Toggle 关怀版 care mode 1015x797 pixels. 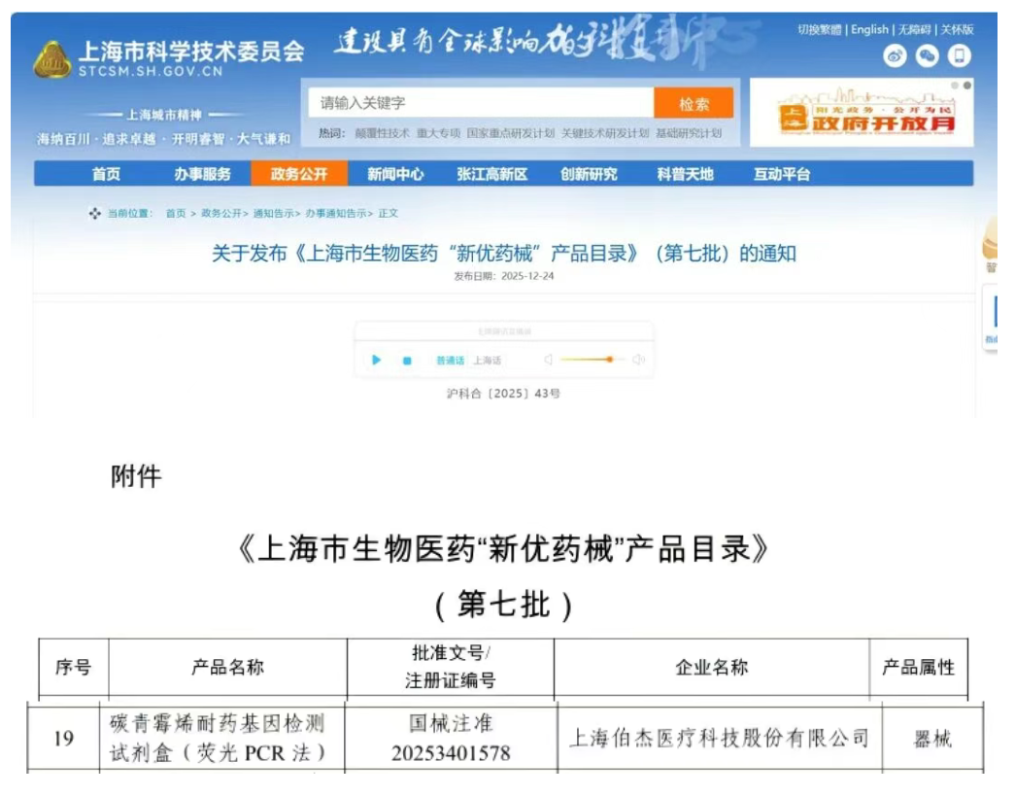click(956, 30)
